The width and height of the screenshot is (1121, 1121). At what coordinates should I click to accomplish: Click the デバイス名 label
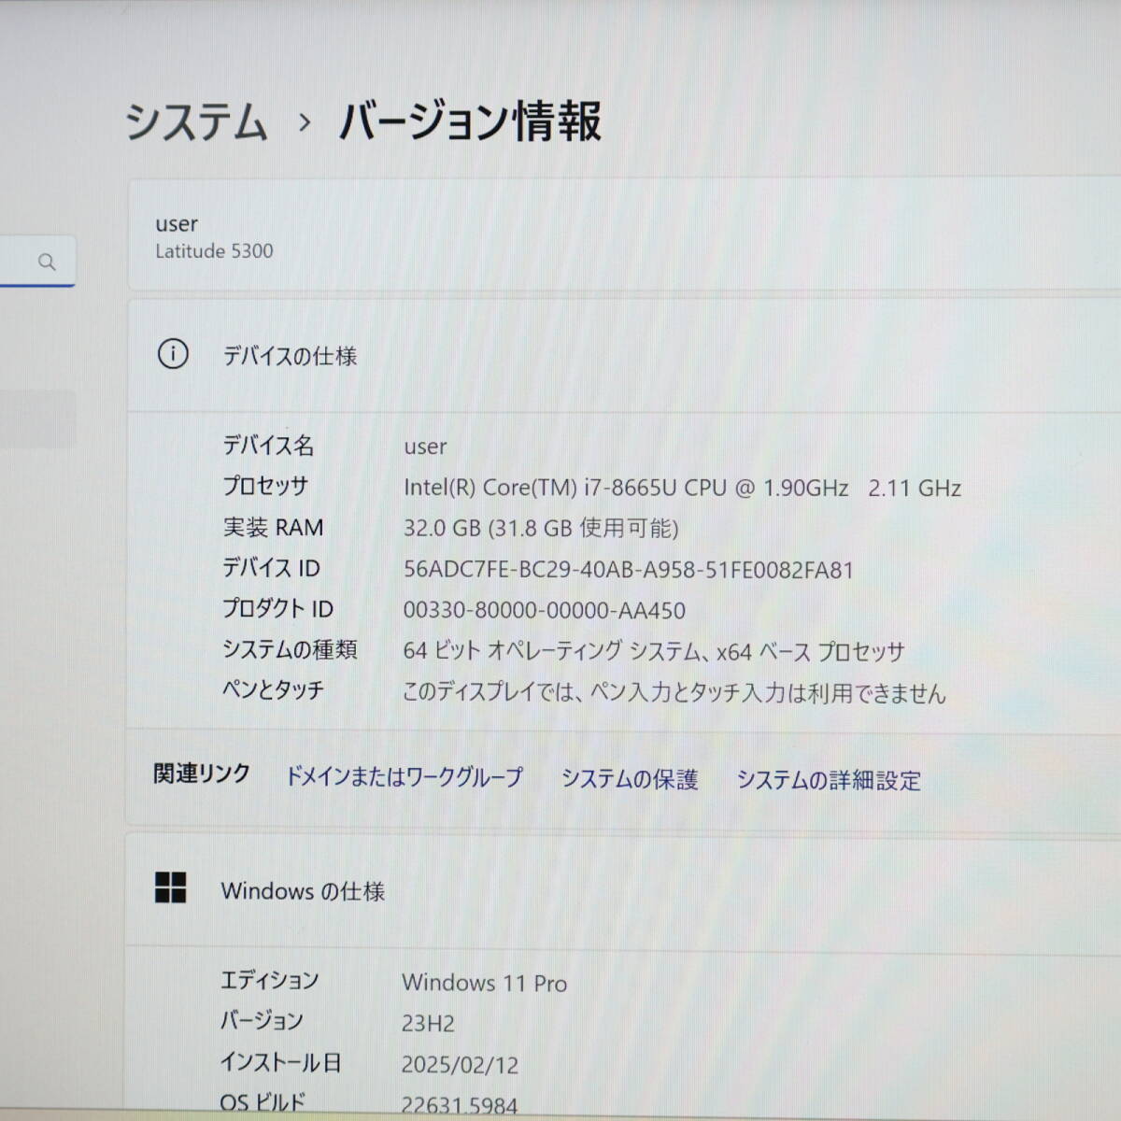pyautogui.click(x=268, y=445)
